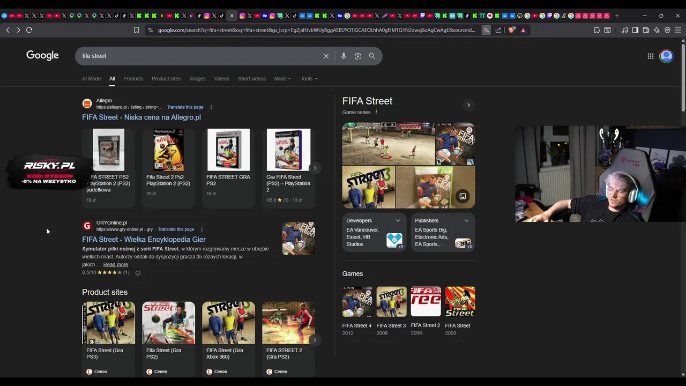The image size is (686, 386).
Task: Click the image gallery icon on FIFA Street photos
Action: click(x=463, y=196)
